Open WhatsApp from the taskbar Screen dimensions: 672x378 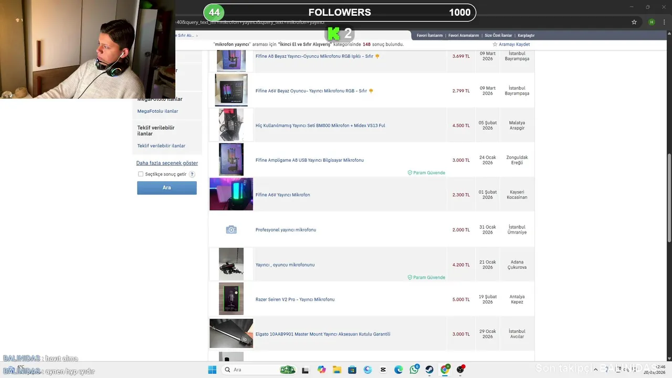tap(414, 370)
